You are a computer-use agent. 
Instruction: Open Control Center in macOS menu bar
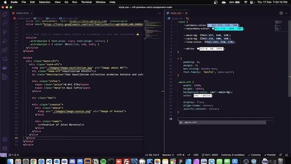pos(251,2)
